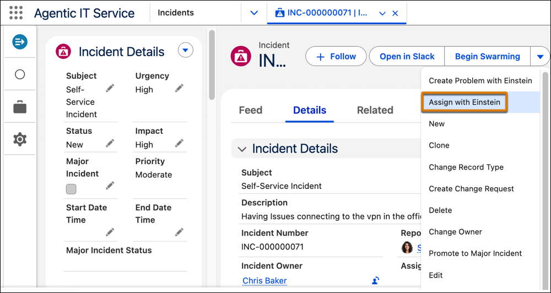Click change owner icon next to Chris Baker
The width and height of the screenshot is (551, 293).
(376, 280)
